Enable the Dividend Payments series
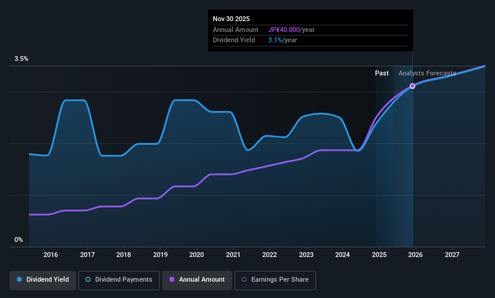 click(119, 280)
